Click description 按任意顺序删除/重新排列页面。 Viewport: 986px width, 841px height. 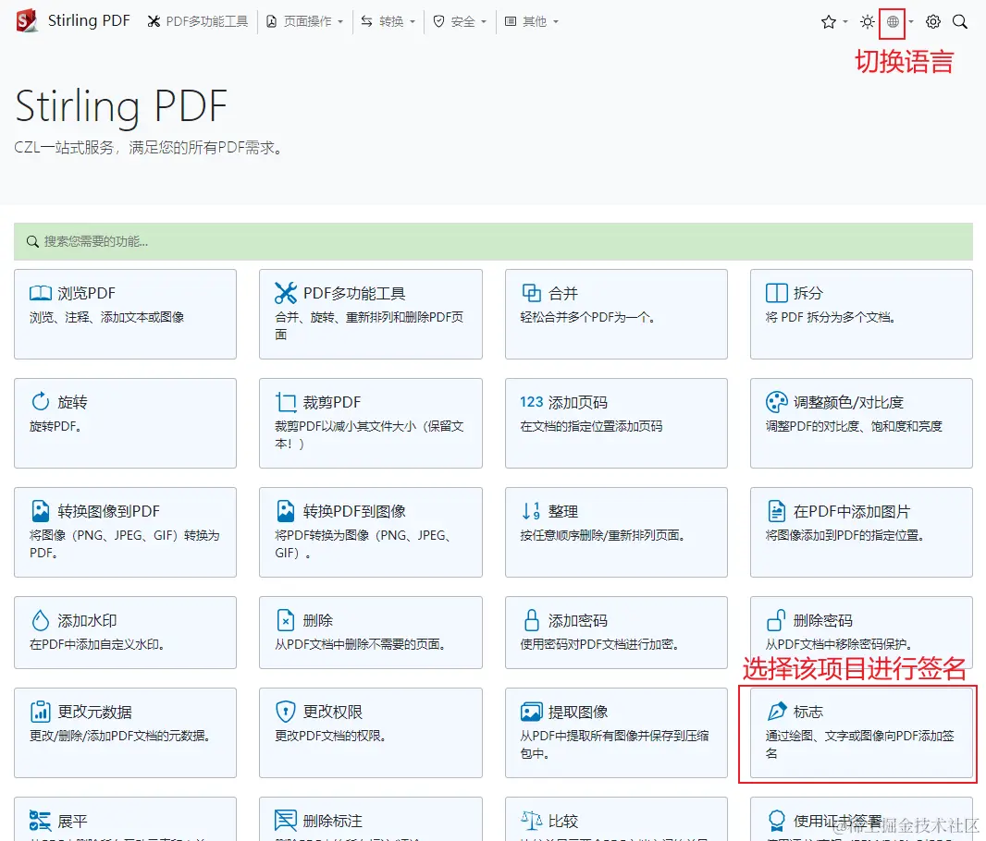coord(602,535)
